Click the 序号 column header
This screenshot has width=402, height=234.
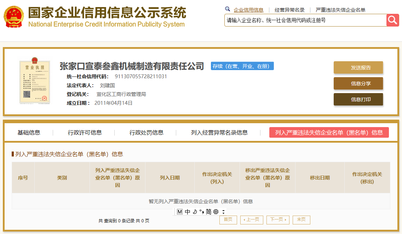click(23, 178)
